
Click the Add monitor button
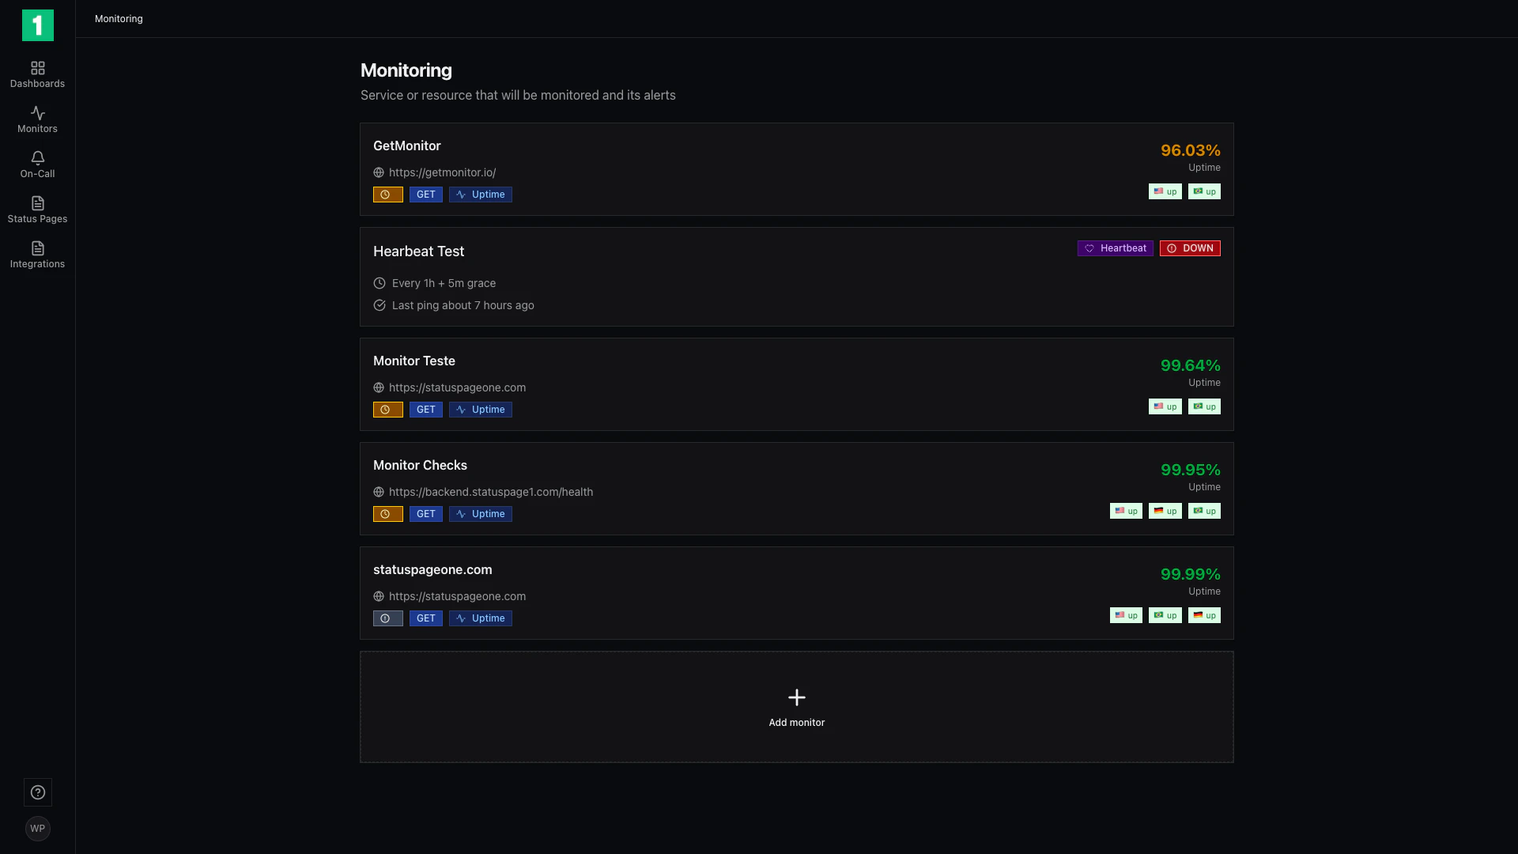[796, 706]
